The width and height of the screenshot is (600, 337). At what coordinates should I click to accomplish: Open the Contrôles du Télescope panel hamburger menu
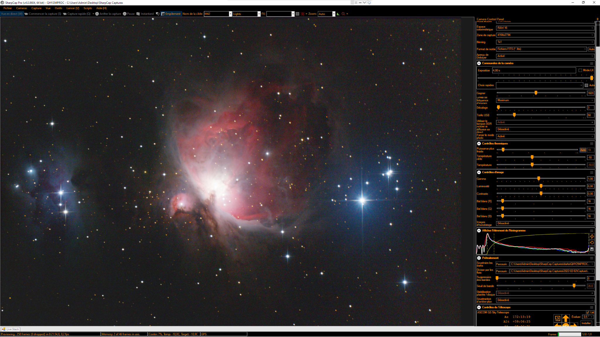point(592,307)
